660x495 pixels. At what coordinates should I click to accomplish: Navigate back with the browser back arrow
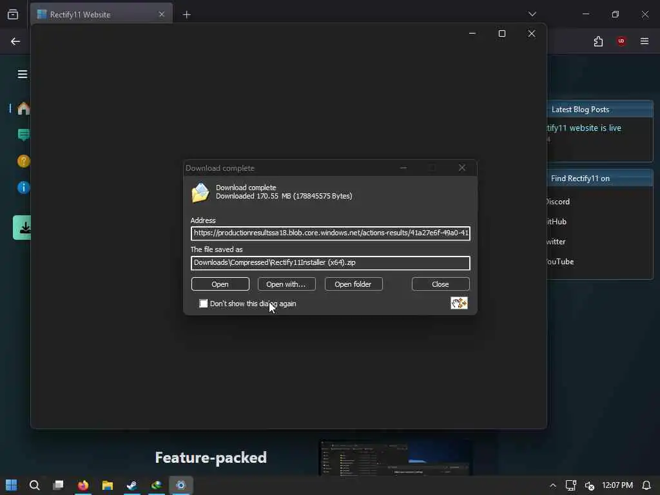[x=15, y=41]
